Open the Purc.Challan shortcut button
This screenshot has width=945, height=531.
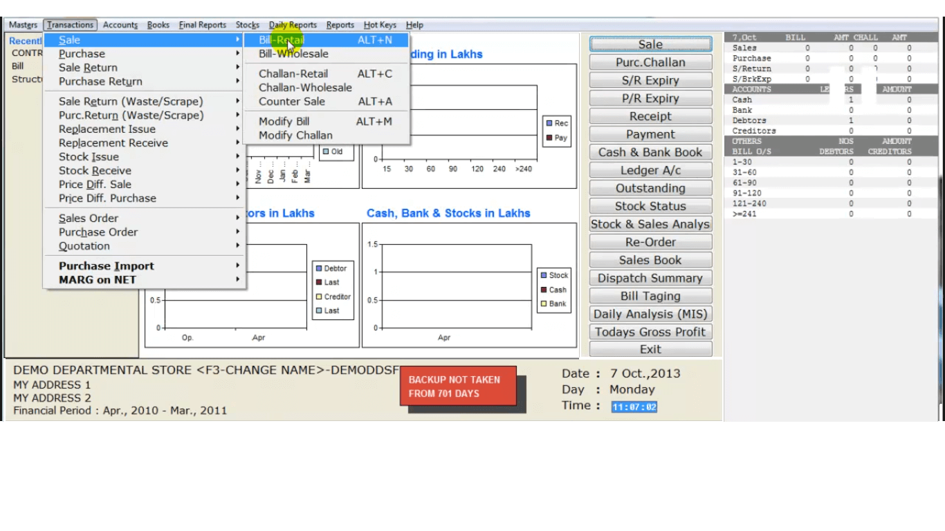click(x=650, y=62)
